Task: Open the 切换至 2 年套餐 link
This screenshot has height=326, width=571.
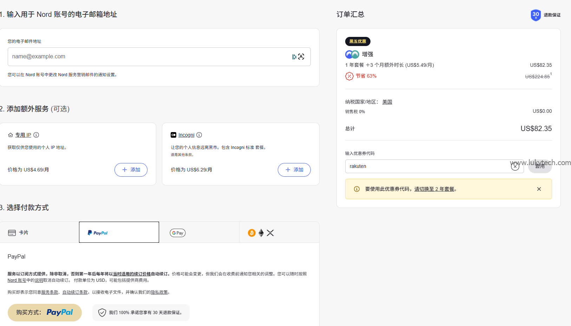Action: [435, 189]
